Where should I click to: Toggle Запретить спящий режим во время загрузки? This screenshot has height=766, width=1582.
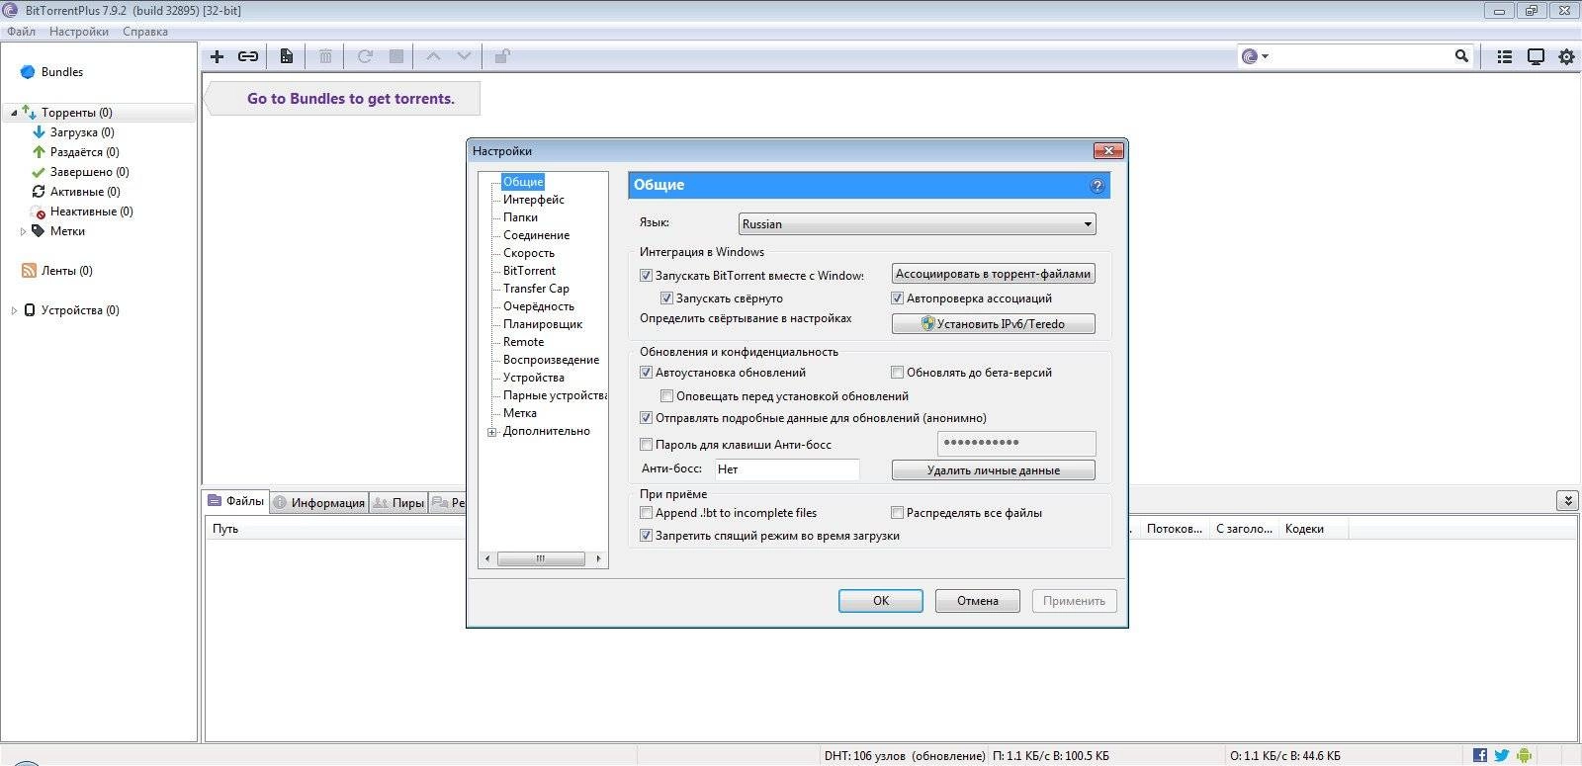coord(647,536)
